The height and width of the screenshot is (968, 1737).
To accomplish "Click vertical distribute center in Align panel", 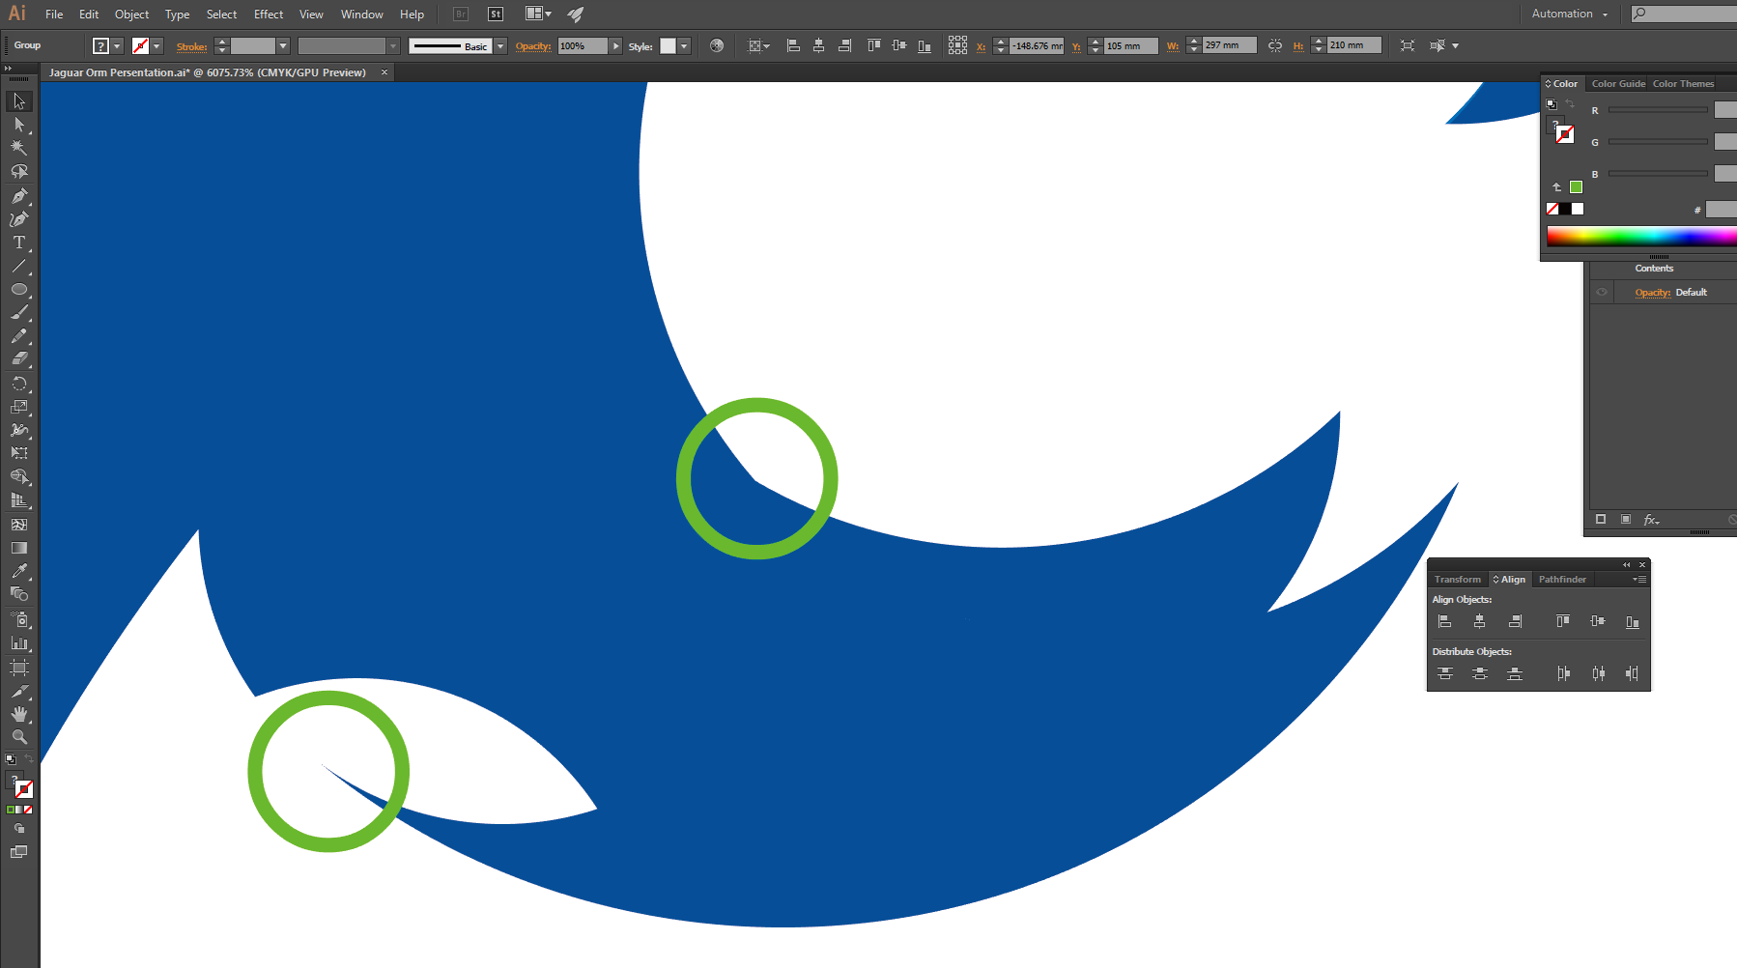I will (x=1480, y=673).
